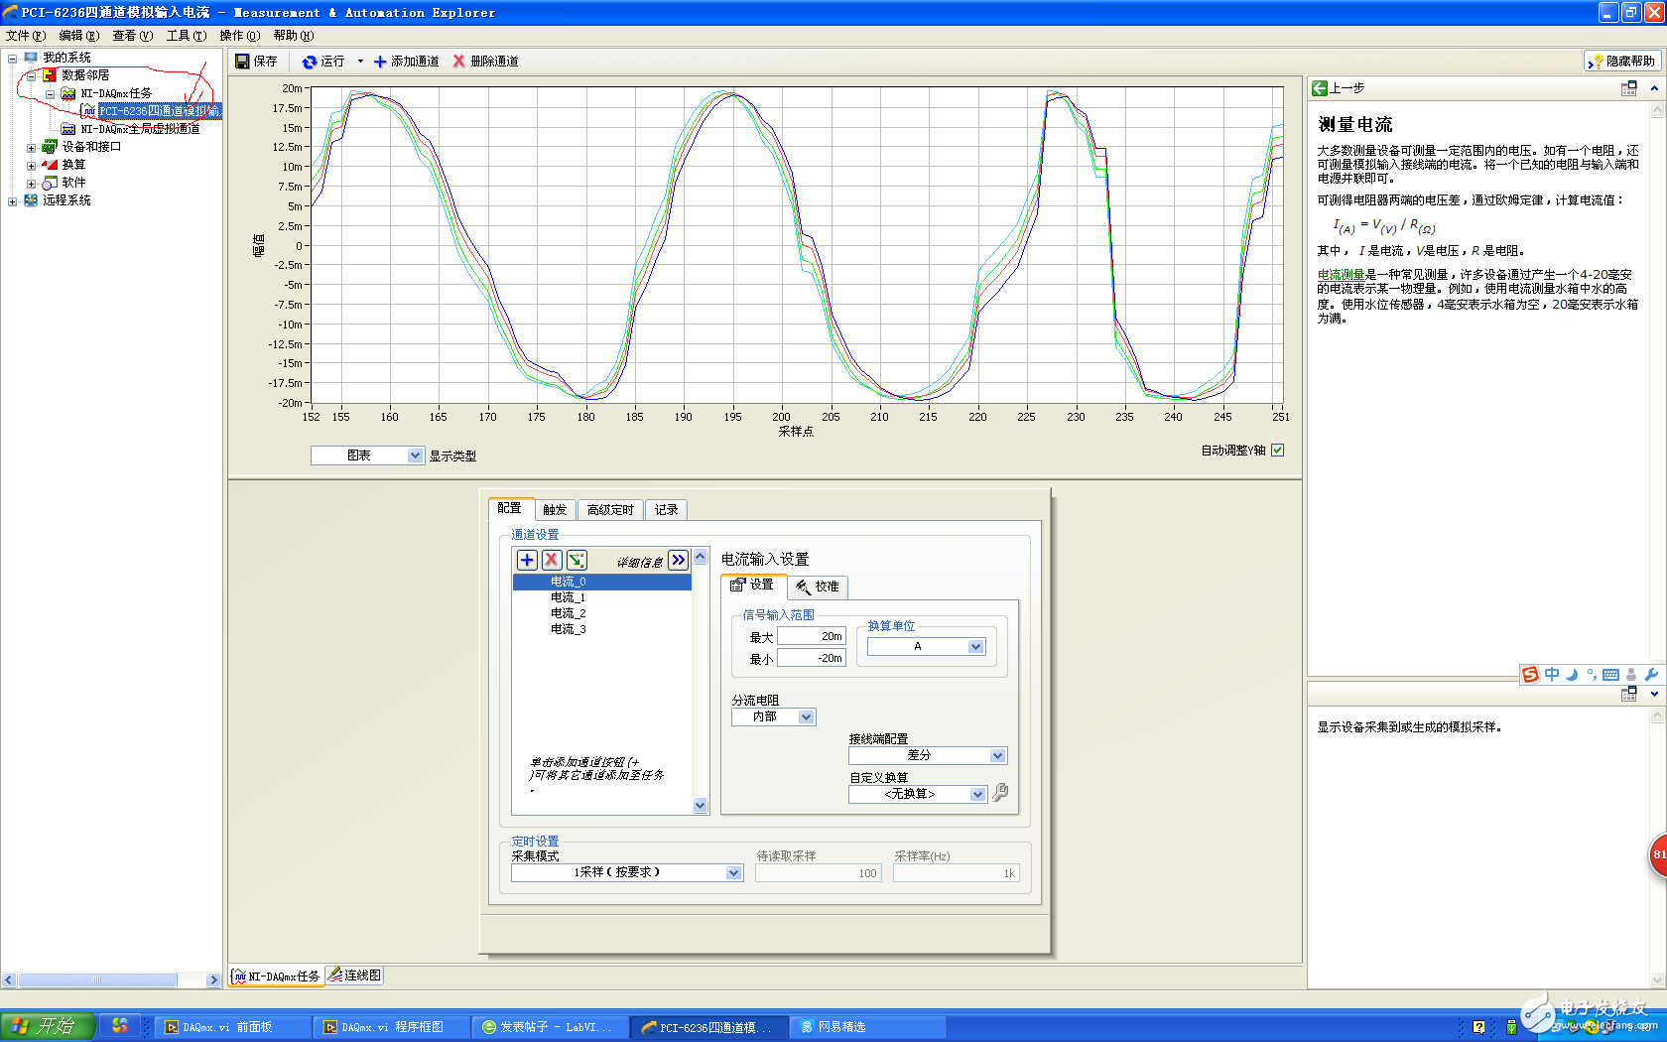Click the Sogou moon punctuation icon
Screen dimensions: 1667x1042
tap(1572, 675)
